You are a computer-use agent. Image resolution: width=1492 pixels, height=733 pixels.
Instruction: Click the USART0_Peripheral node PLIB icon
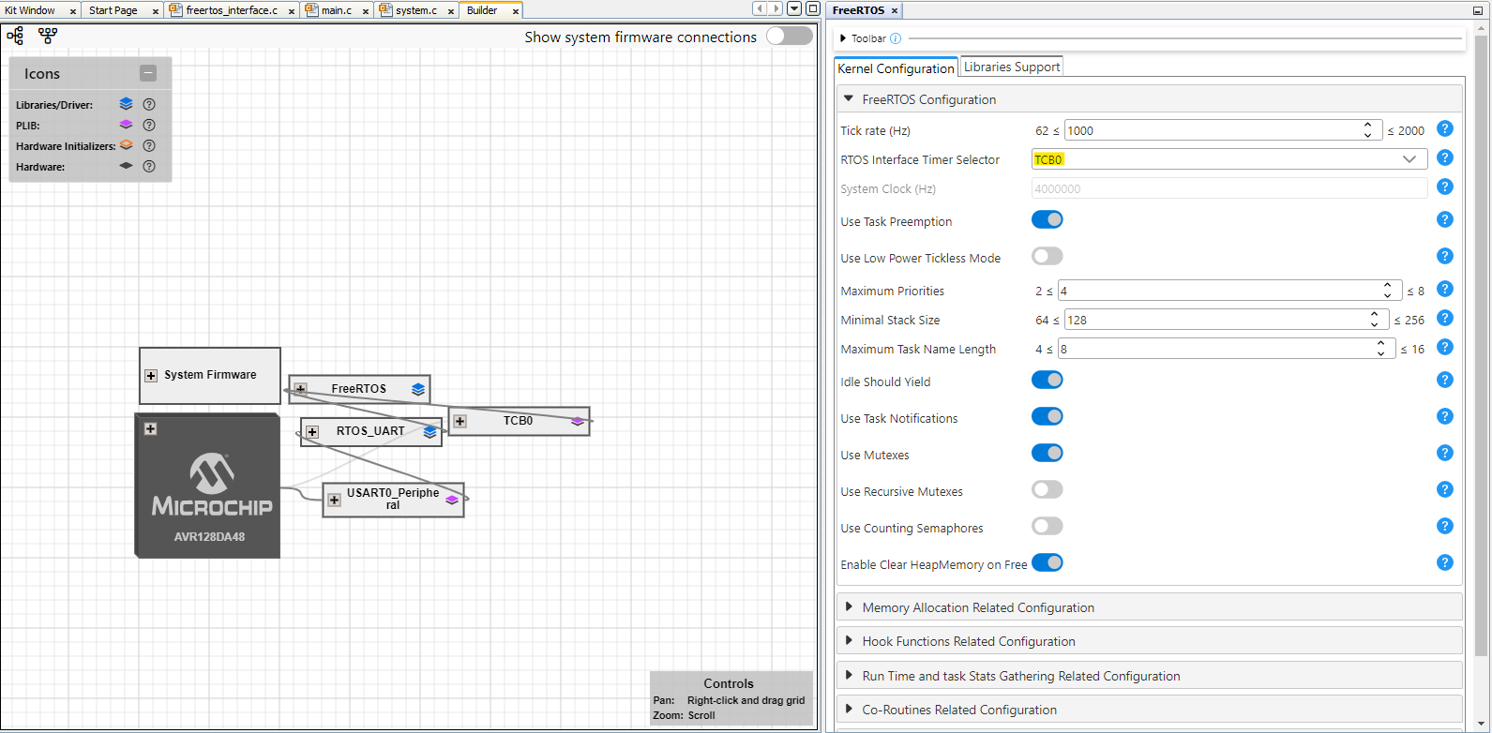(x=452, y=500)
